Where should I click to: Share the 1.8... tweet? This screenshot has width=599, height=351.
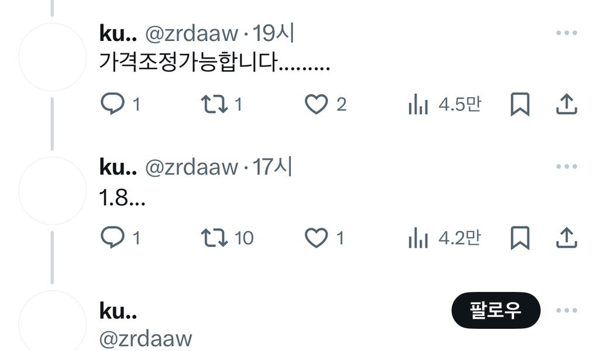coord(566,238)
